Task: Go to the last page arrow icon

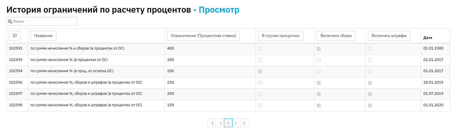Action: coord(245,123)
